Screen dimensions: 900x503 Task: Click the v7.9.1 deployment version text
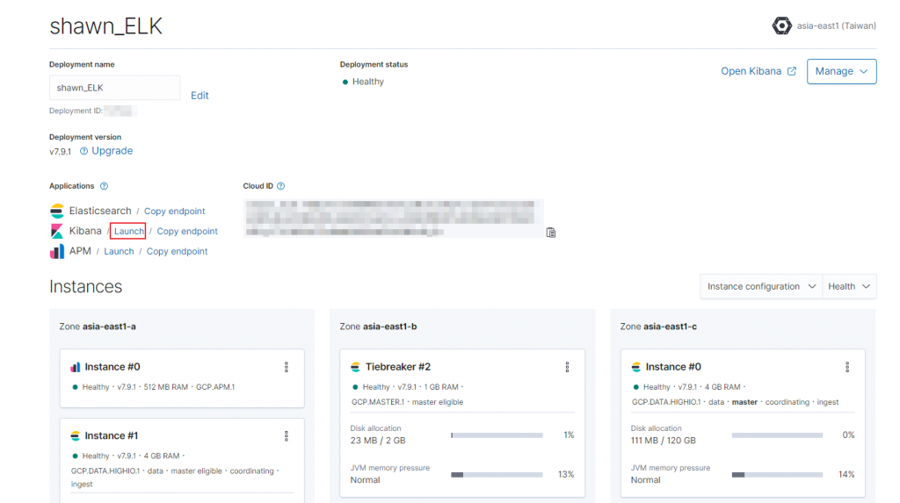point(61,152)
